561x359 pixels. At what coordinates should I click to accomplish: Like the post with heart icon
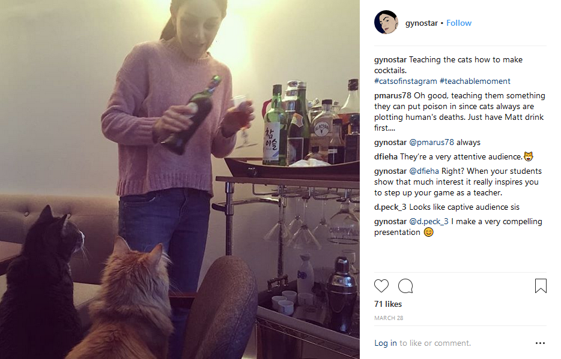click(381, 286)
